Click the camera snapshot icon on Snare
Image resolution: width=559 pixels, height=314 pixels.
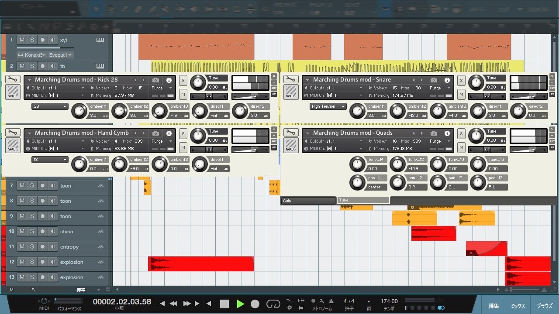[x=434, y=80]
